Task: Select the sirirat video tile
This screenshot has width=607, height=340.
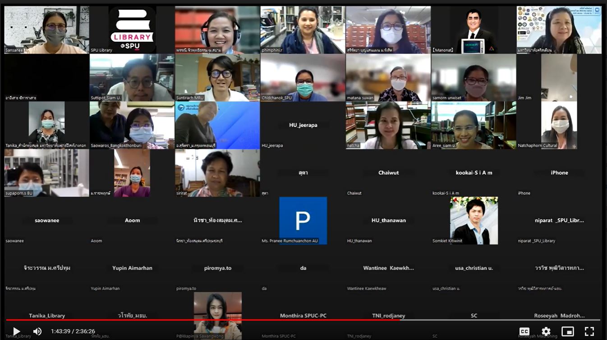Action: (x=217, y=173)
